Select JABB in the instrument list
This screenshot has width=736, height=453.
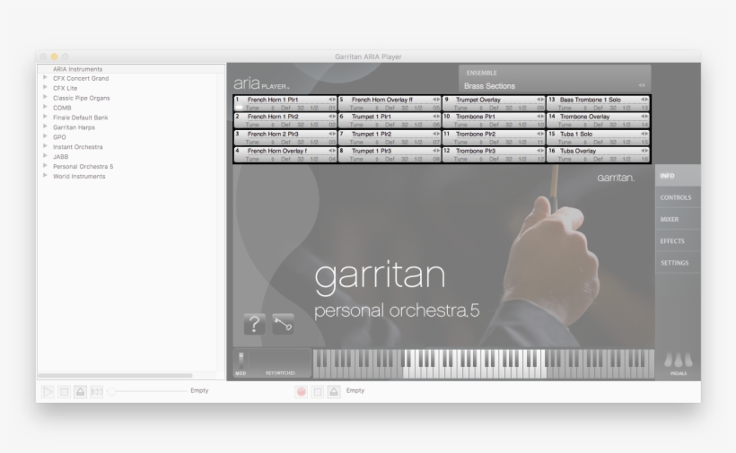tap(60, 157)
